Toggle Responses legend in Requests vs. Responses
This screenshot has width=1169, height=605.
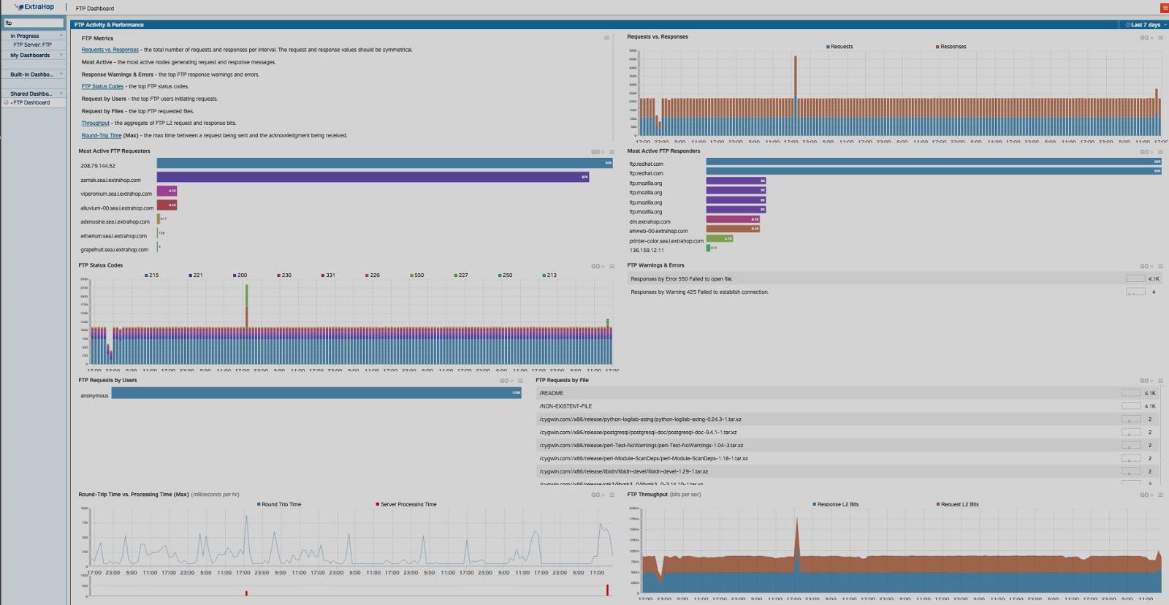951,47
